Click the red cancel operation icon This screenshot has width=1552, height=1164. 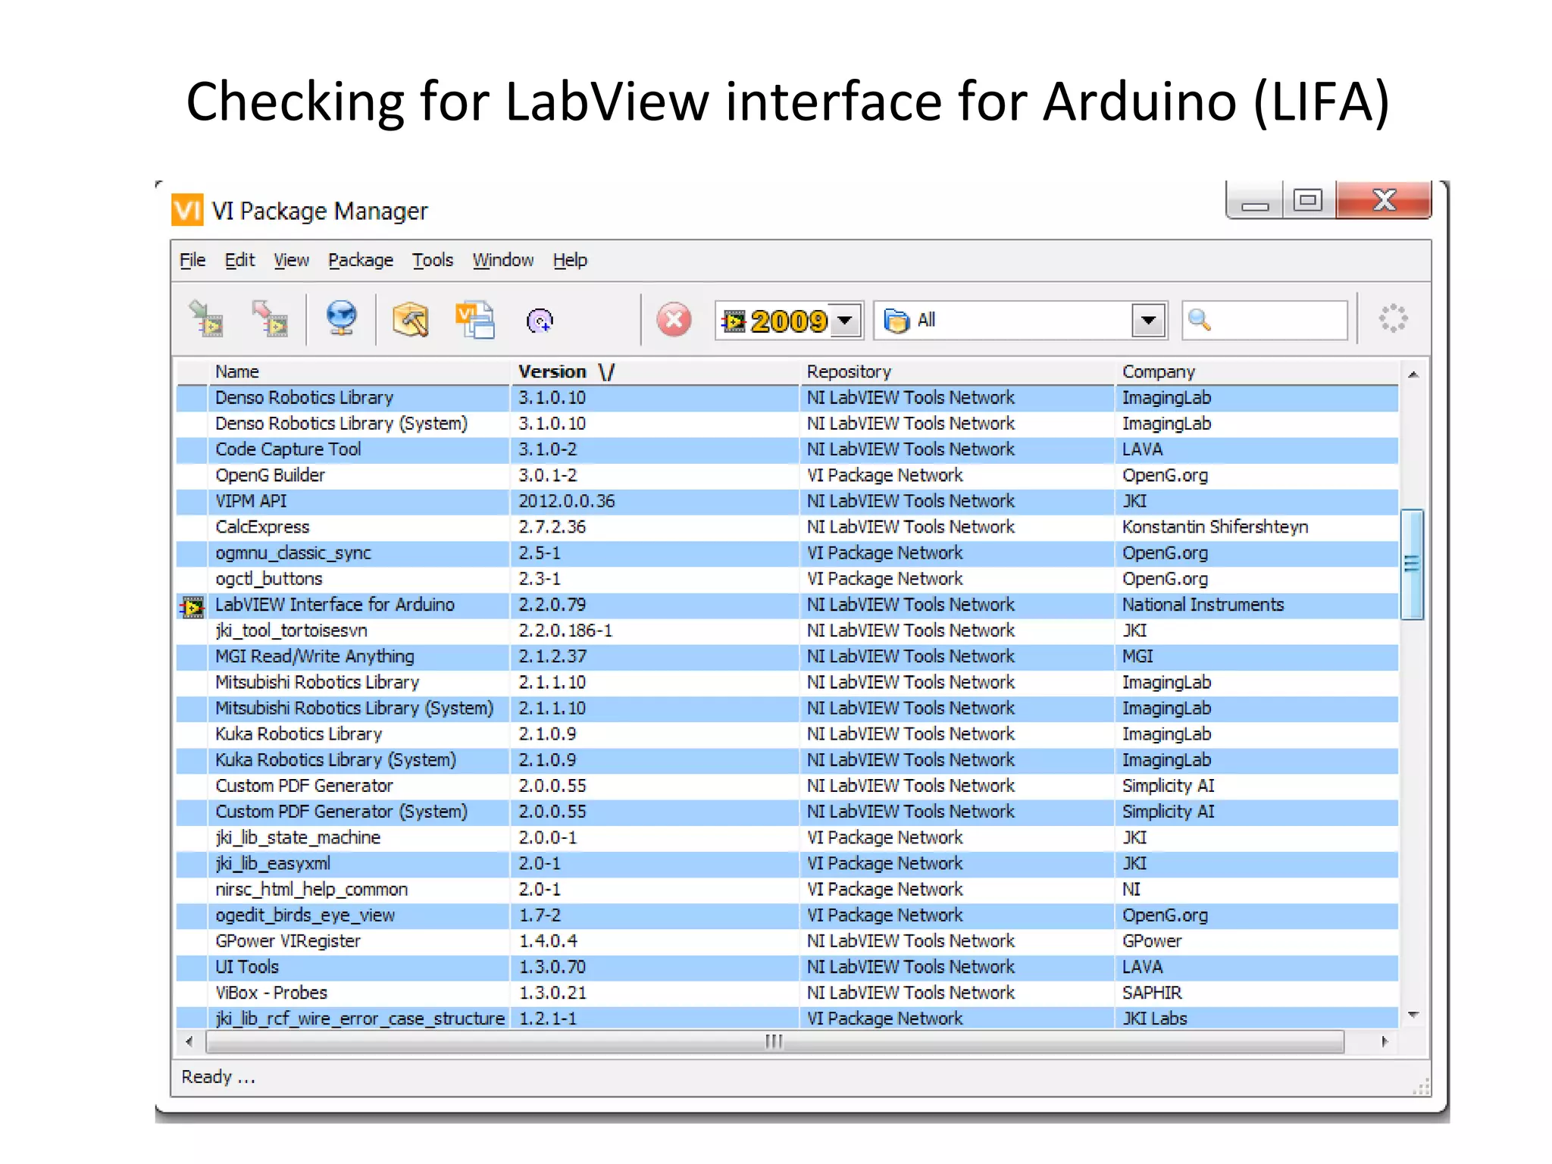[x=674, y=319]
